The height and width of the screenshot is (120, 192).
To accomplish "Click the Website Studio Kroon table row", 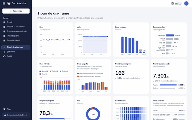I will click(169, 115).
